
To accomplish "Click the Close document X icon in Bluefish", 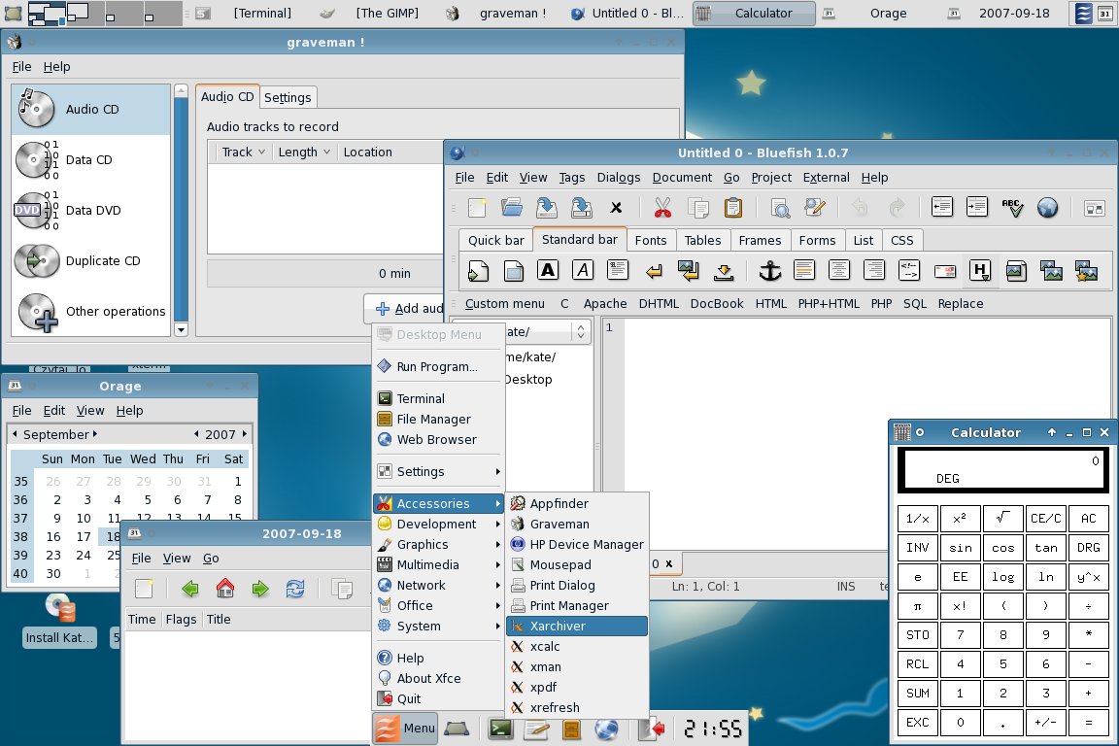I will pyautogui.click(x=616, y=208).
